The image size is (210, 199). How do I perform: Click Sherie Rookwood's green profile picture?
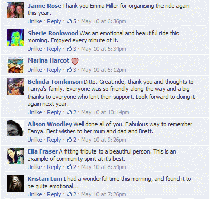pyautogui.click(x=15, y=38)
